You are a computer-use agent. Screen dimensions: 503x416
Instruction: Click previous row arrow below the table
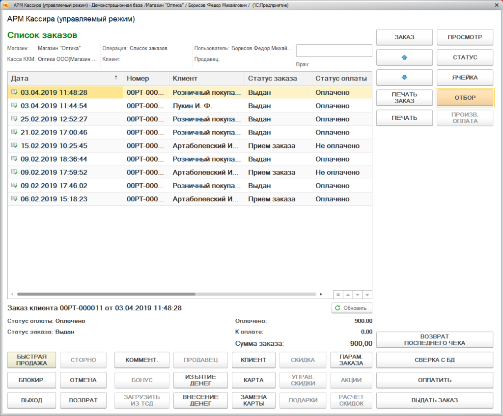347,294
